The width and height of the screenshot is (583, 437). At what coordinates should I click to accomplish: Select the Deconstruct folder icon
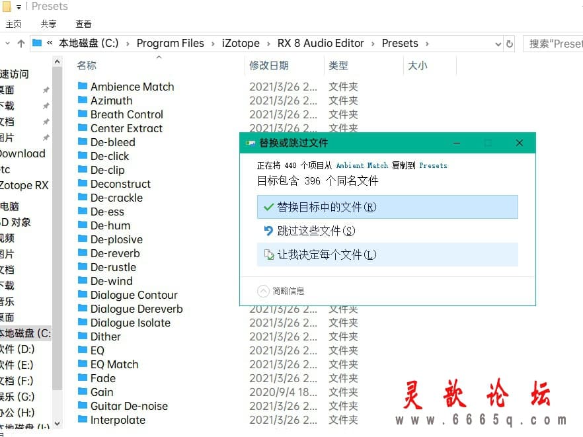coord(83,183)
